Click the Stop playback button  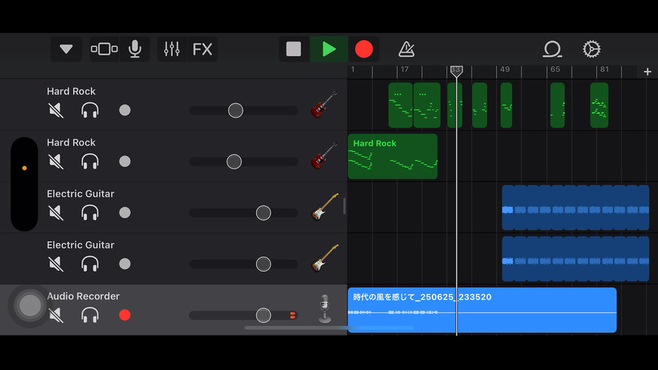coord(294,49)
